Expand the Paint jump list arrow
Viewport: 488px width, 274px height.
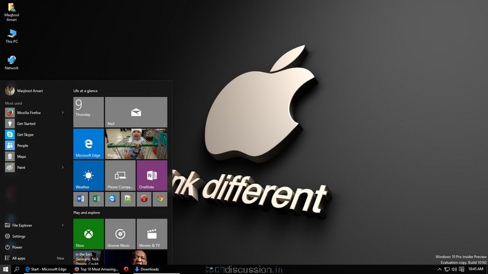pos(63,167)
